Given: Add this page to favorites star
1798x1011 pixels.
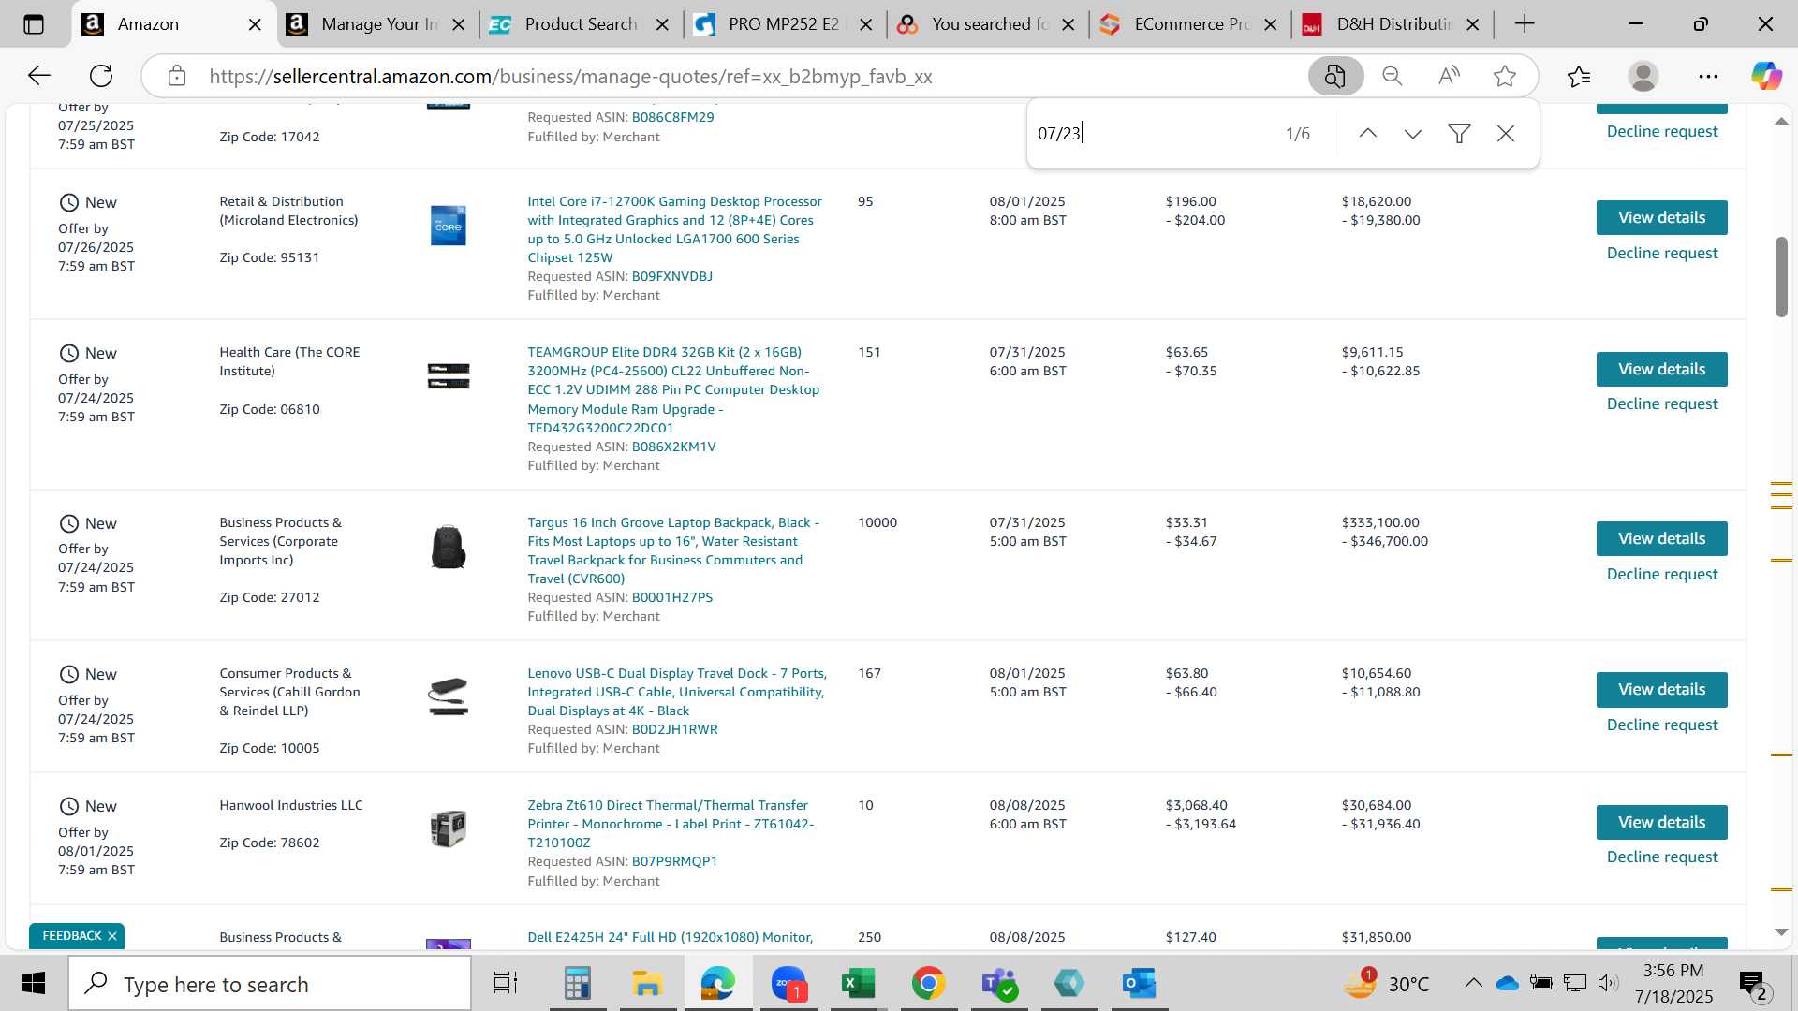Looking at the screenshot, I should pyautogui.click(x=1505, y=76).
